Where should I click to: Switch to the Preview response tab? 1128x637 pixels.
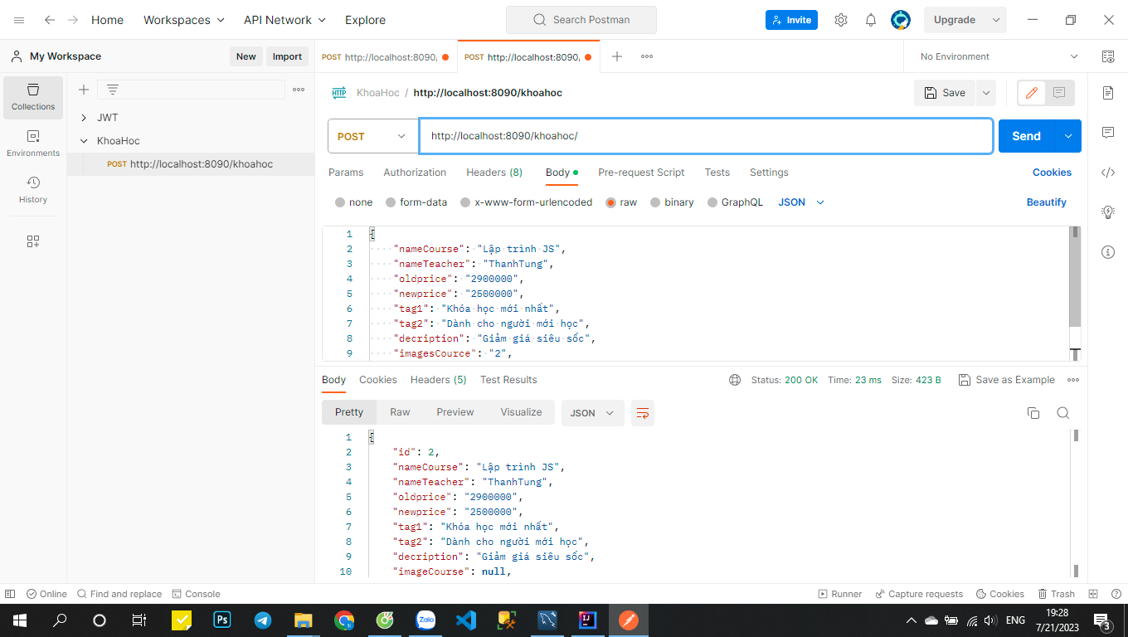coord(455,412)
